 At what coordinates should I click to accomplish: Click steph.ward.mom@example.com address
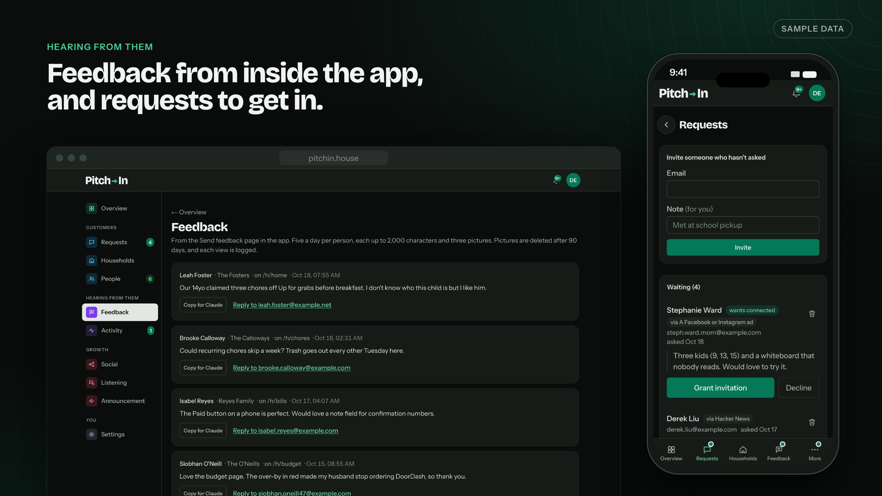coord(714,333)
